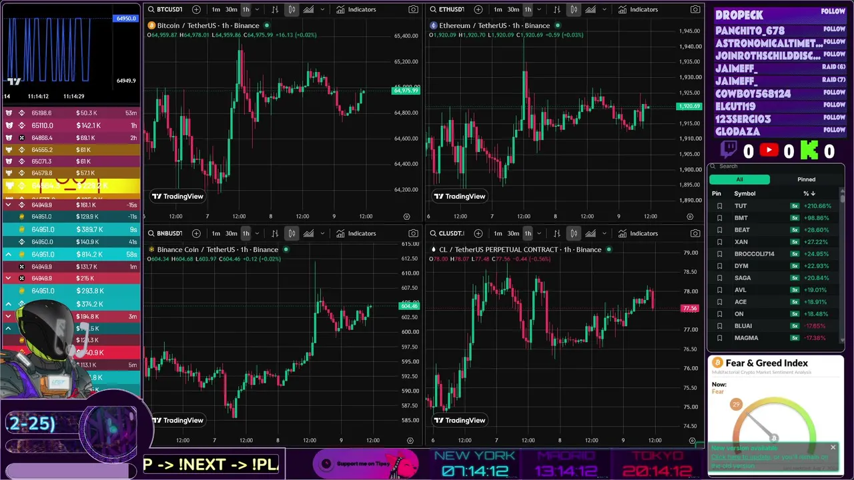Viewport: 854px width, 480px height.
Task: Take a snapshot of the ETHUSDT chart
Action: pos(696,9)
